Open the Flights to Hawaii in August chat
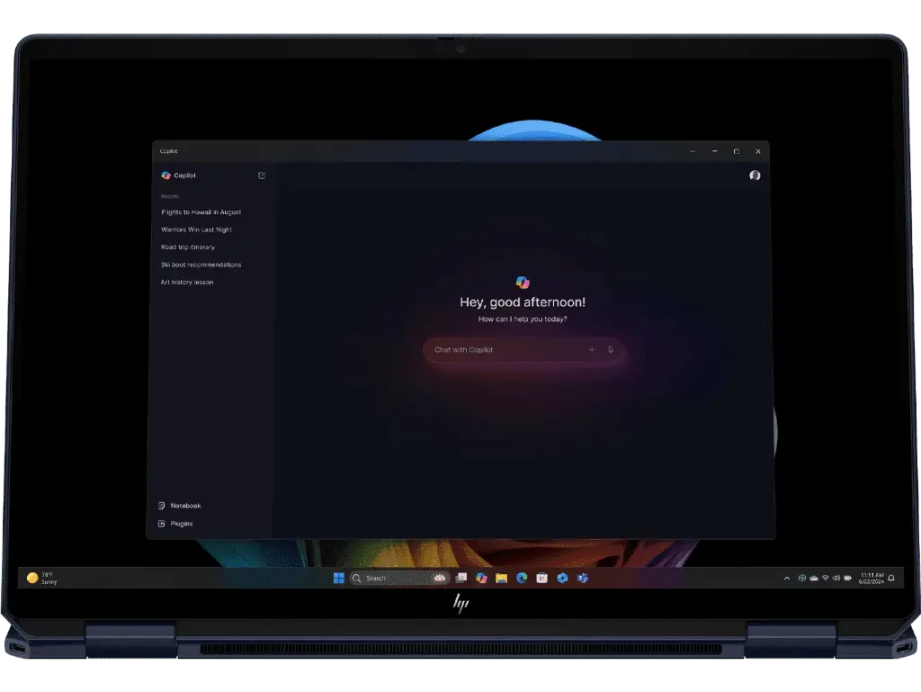 tap(201, 212)
